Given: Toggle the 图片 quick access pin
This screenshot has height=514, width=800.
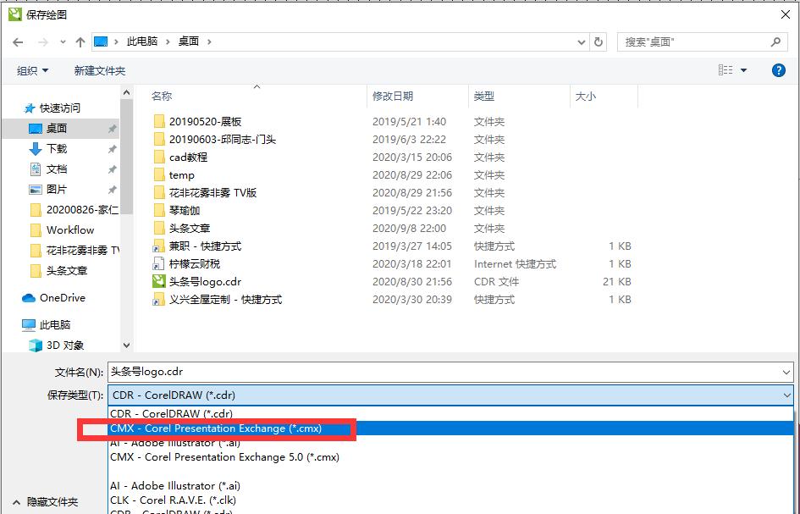Looking at the screenshot, I should [x=113, y=189].
